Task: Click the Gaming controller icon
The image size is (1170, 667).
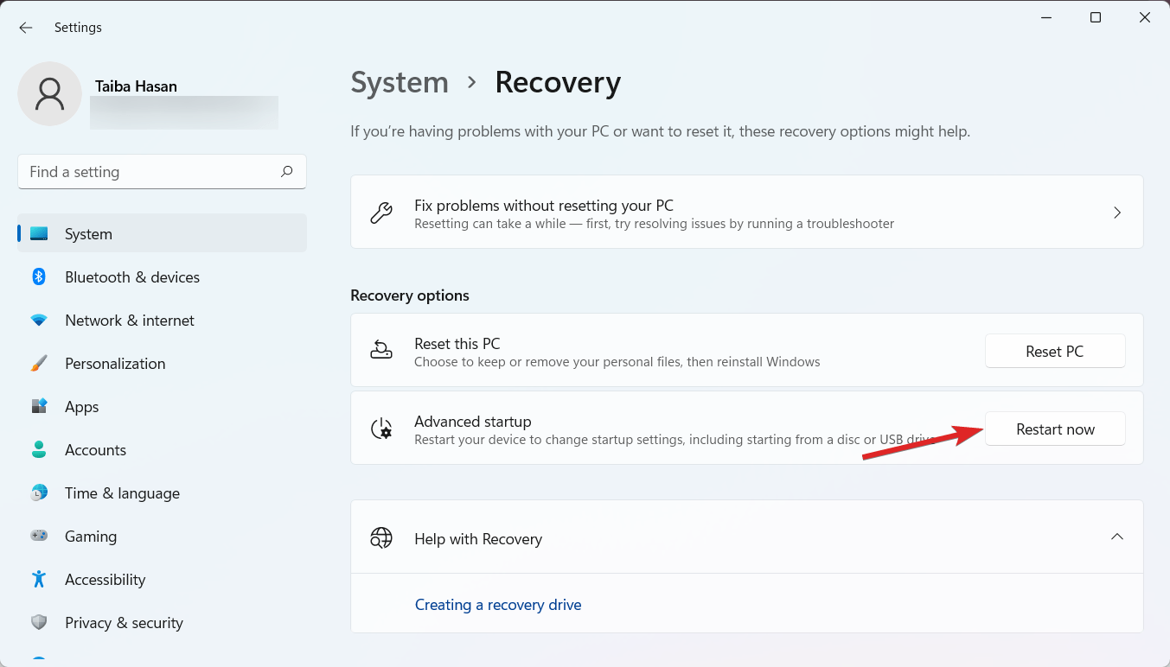Action: coord(39,536)
